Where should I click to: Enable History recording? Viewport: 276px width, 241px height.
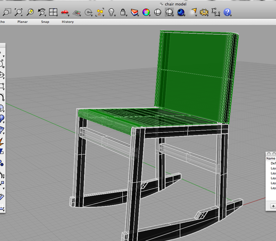tap(67, 22)
